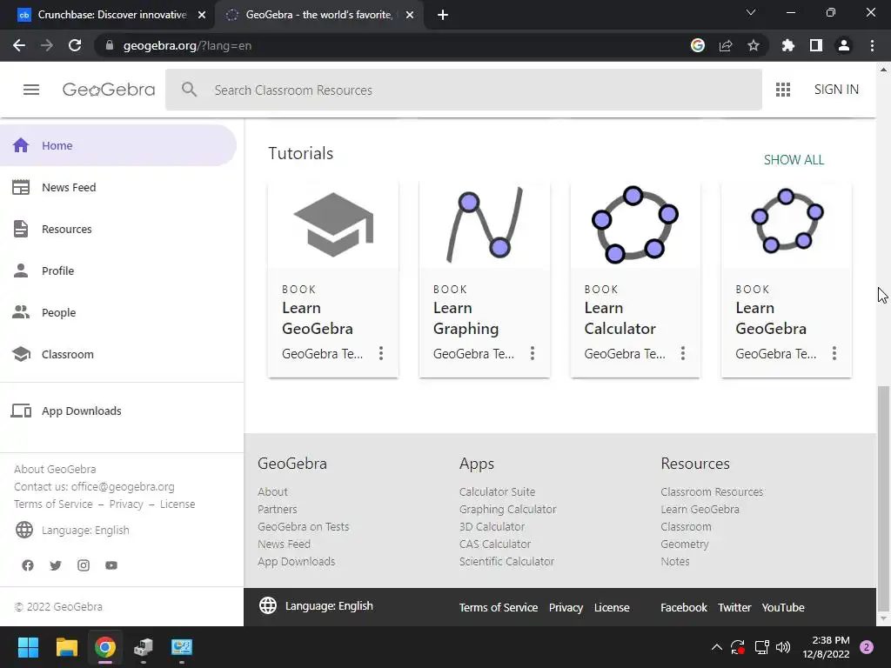The height and width of the screenshot is (668, 891).
Task: Change Language: English in sidebar
Action: pos(85,530)
